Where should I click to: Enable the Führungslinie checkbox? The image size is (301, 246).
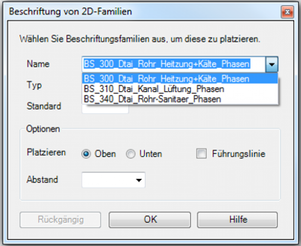point(202,154)
